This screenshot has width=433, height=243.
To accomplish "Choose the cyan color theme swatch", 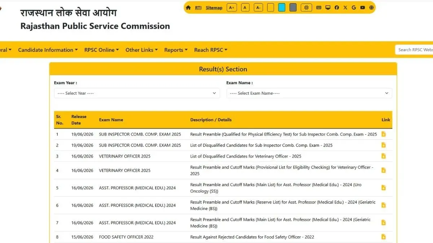I will tap(282, 8).
